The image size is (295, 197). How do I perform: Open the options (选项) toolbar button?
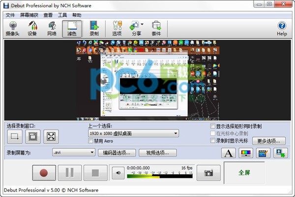[x=117, y=29]
